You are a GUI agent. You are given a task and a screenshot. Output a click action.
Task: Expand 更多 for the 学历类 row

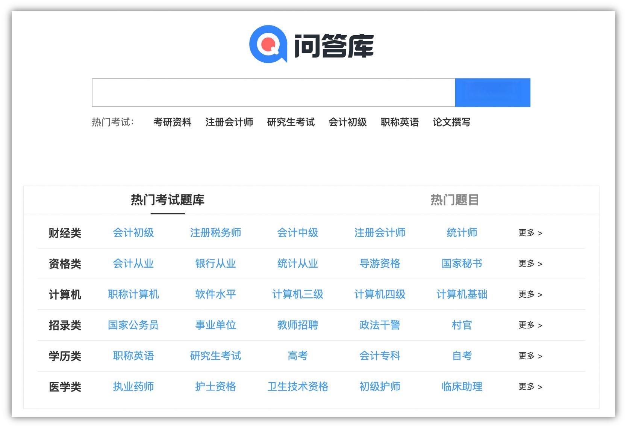pos(530,356)
